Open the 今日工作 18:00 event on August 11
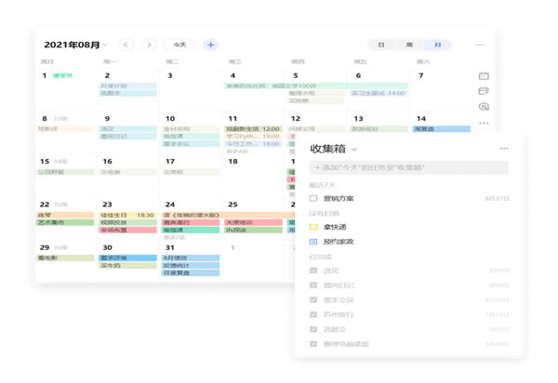Screen dimensions: 558x383 pyautogui.click(x=253, y=144)
